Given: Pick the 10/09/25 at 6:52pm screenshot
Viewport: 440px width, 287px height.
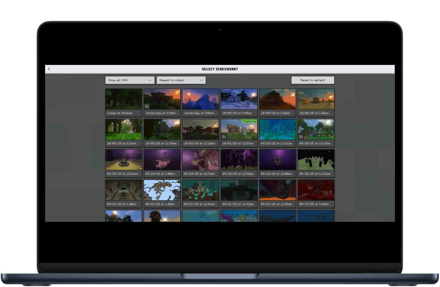Looking at the screenshot, I should (x=278, y=103).
